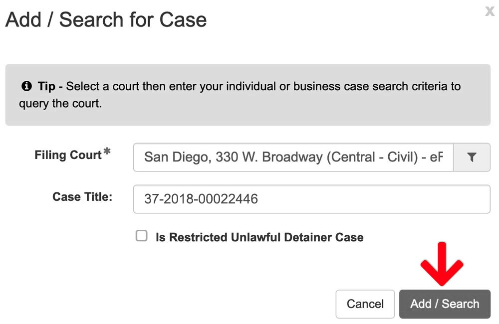Click the Add / Search button
The width and height of the screenshot is (499, 324).
coord(445,304)
